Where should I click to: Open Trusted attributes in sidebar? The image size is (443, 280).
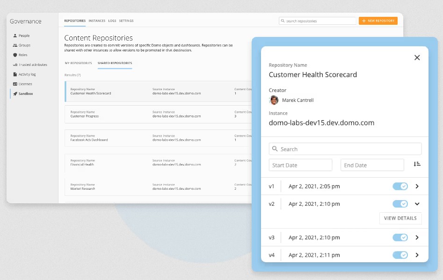point(30,65)
